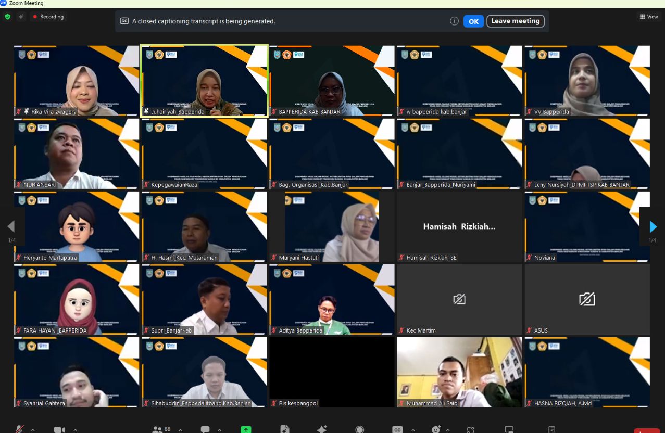
Task: Expand the audio options chevron
Action: pos(33,430)
